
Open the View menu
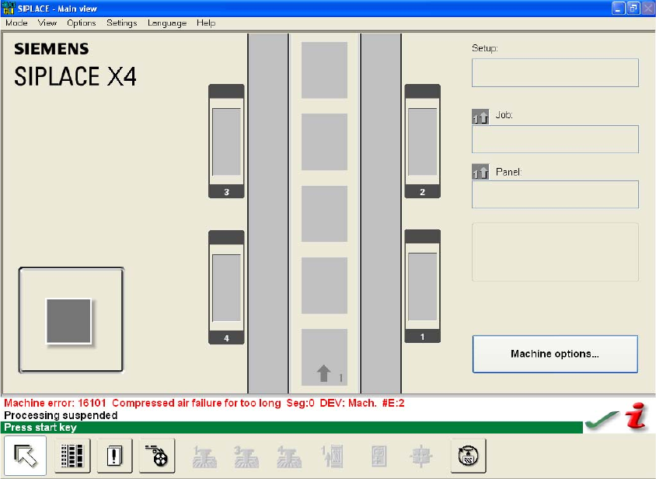pos(47,23)
